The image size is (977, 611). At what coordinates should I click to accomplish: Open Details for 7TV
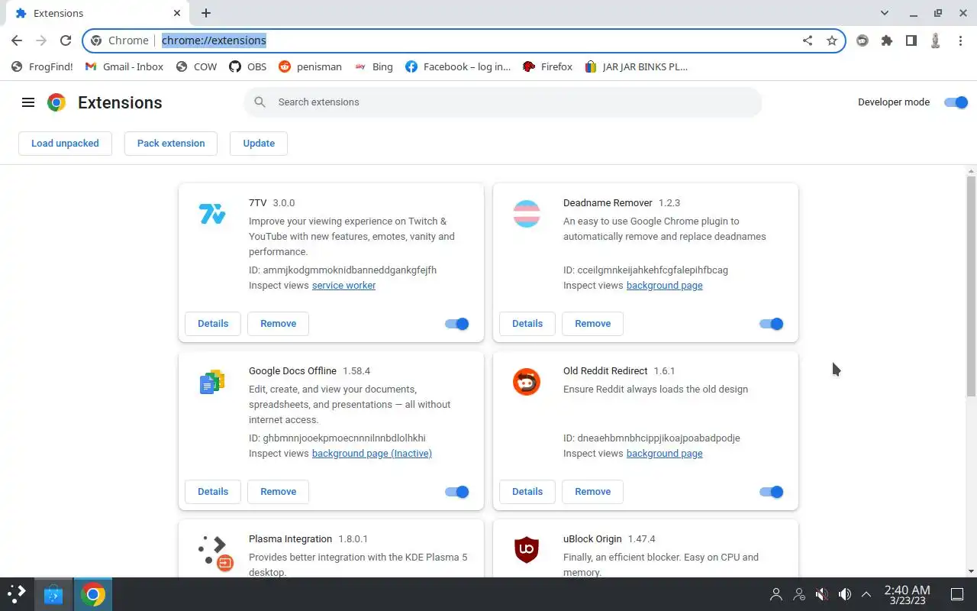click(x=213, y=324)
